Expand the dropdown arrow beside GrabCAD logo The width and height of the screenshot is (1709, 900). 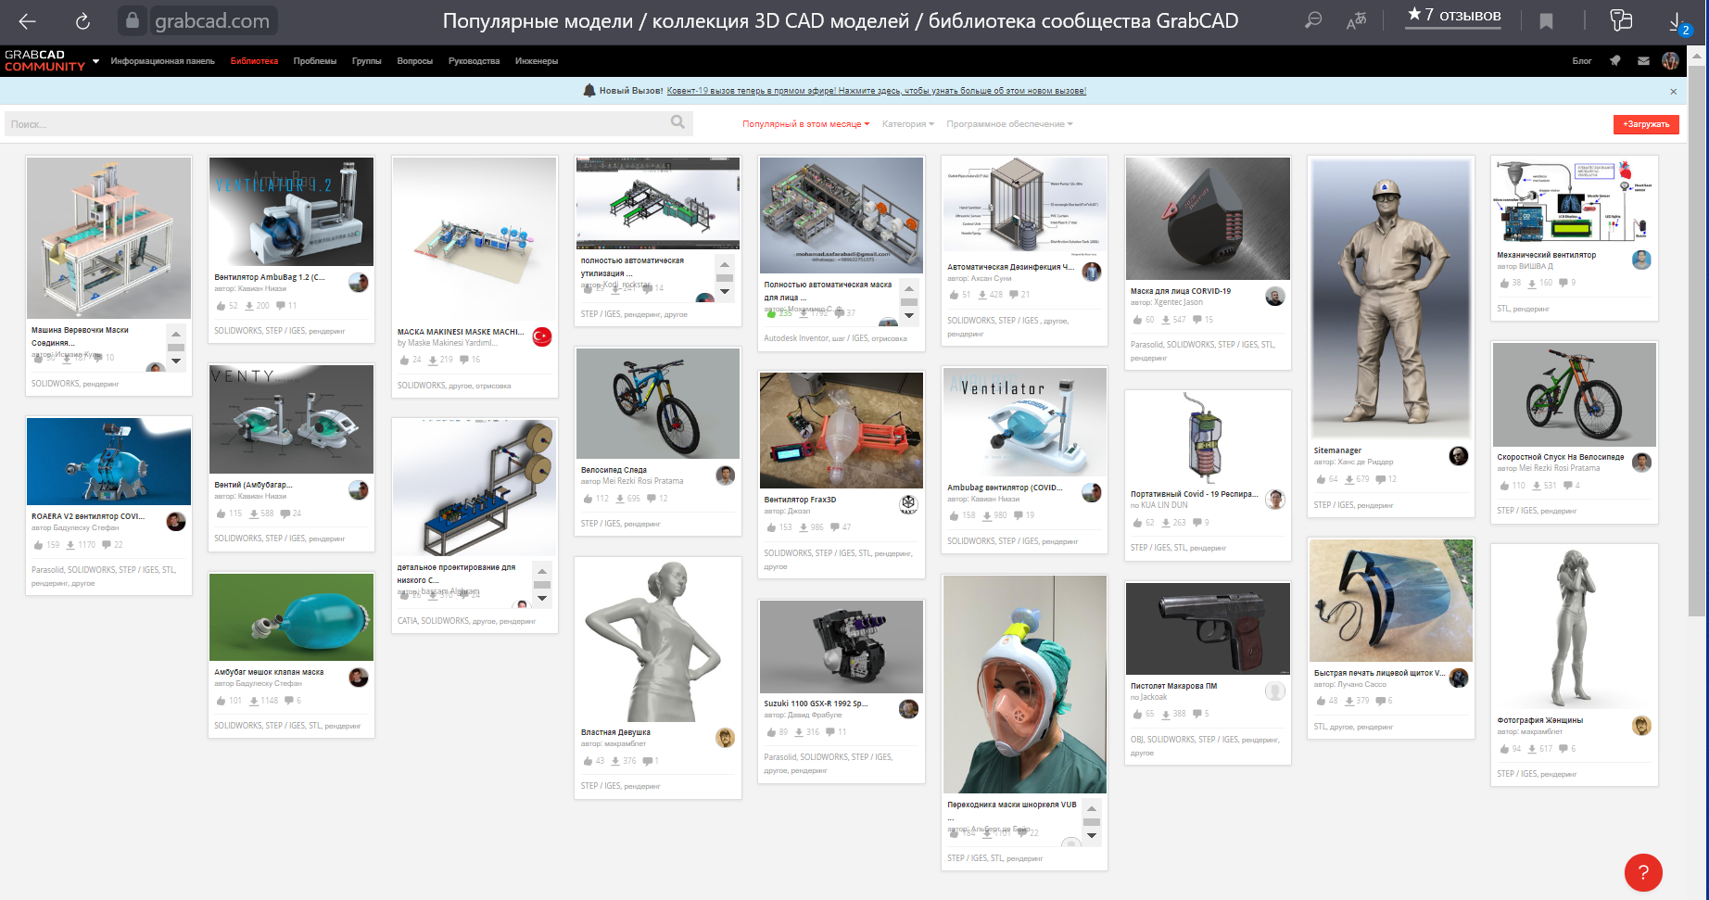point(95,61)
